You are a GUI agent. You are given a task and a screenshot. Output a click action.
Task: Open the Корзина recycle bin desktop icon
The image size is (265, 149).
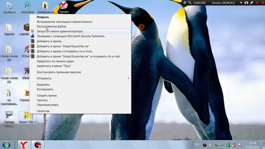point(9,7)
